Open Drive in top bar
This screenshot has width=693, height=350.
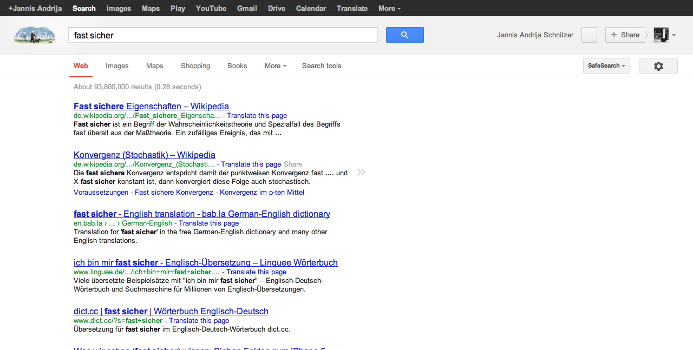tap(277, 8)
